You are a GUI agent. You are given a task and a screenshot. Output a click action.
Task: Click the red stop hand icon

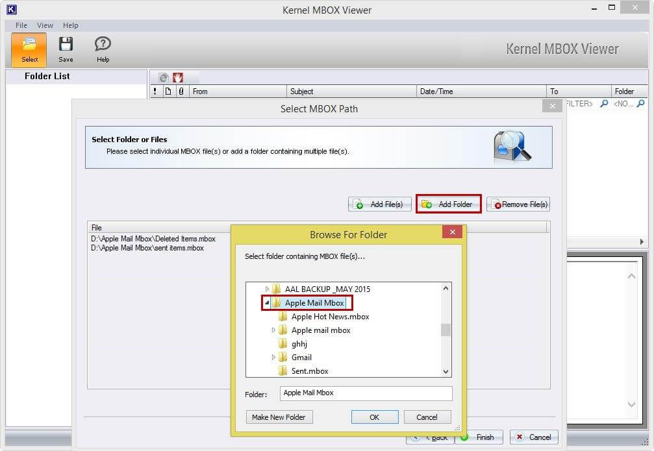click(178, 77)
